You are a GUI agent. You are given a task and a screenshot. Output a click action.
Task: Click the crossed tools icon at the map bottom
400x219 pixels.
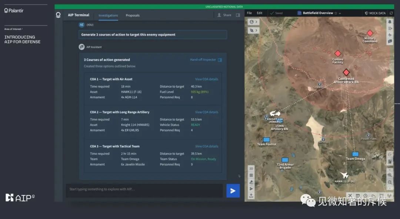(x=350, y=196)
